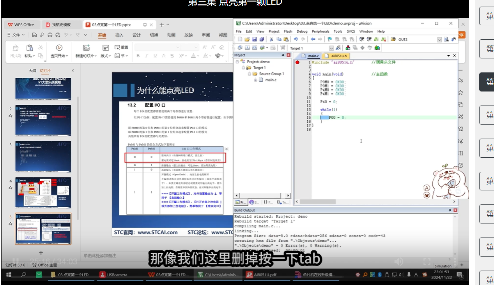
Task: Click the Rebuild all target files icon
Action: [254, 48]
